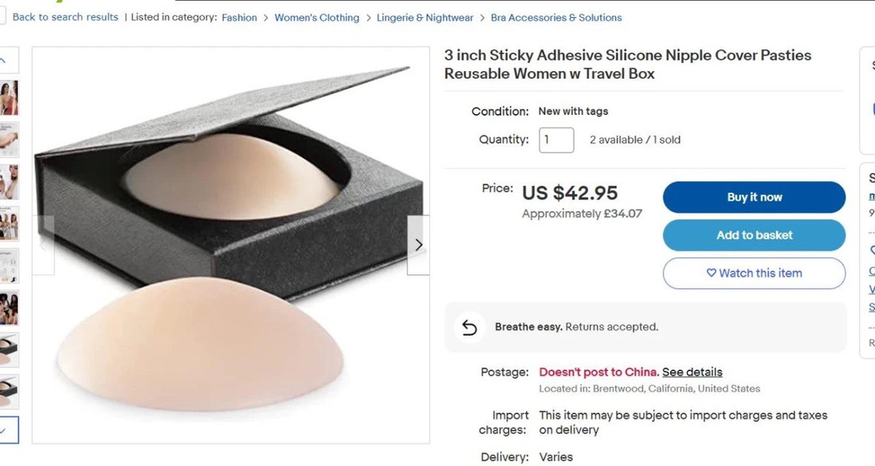Click Add to basket
Screen dimensions: 875x466
[754, 235]
